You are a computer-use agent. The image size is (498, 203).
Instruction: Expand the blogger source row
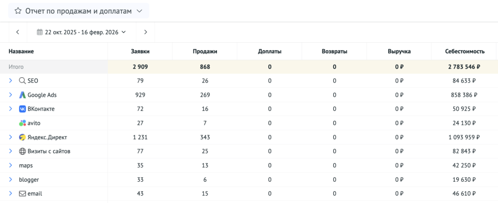coord(11,180)
